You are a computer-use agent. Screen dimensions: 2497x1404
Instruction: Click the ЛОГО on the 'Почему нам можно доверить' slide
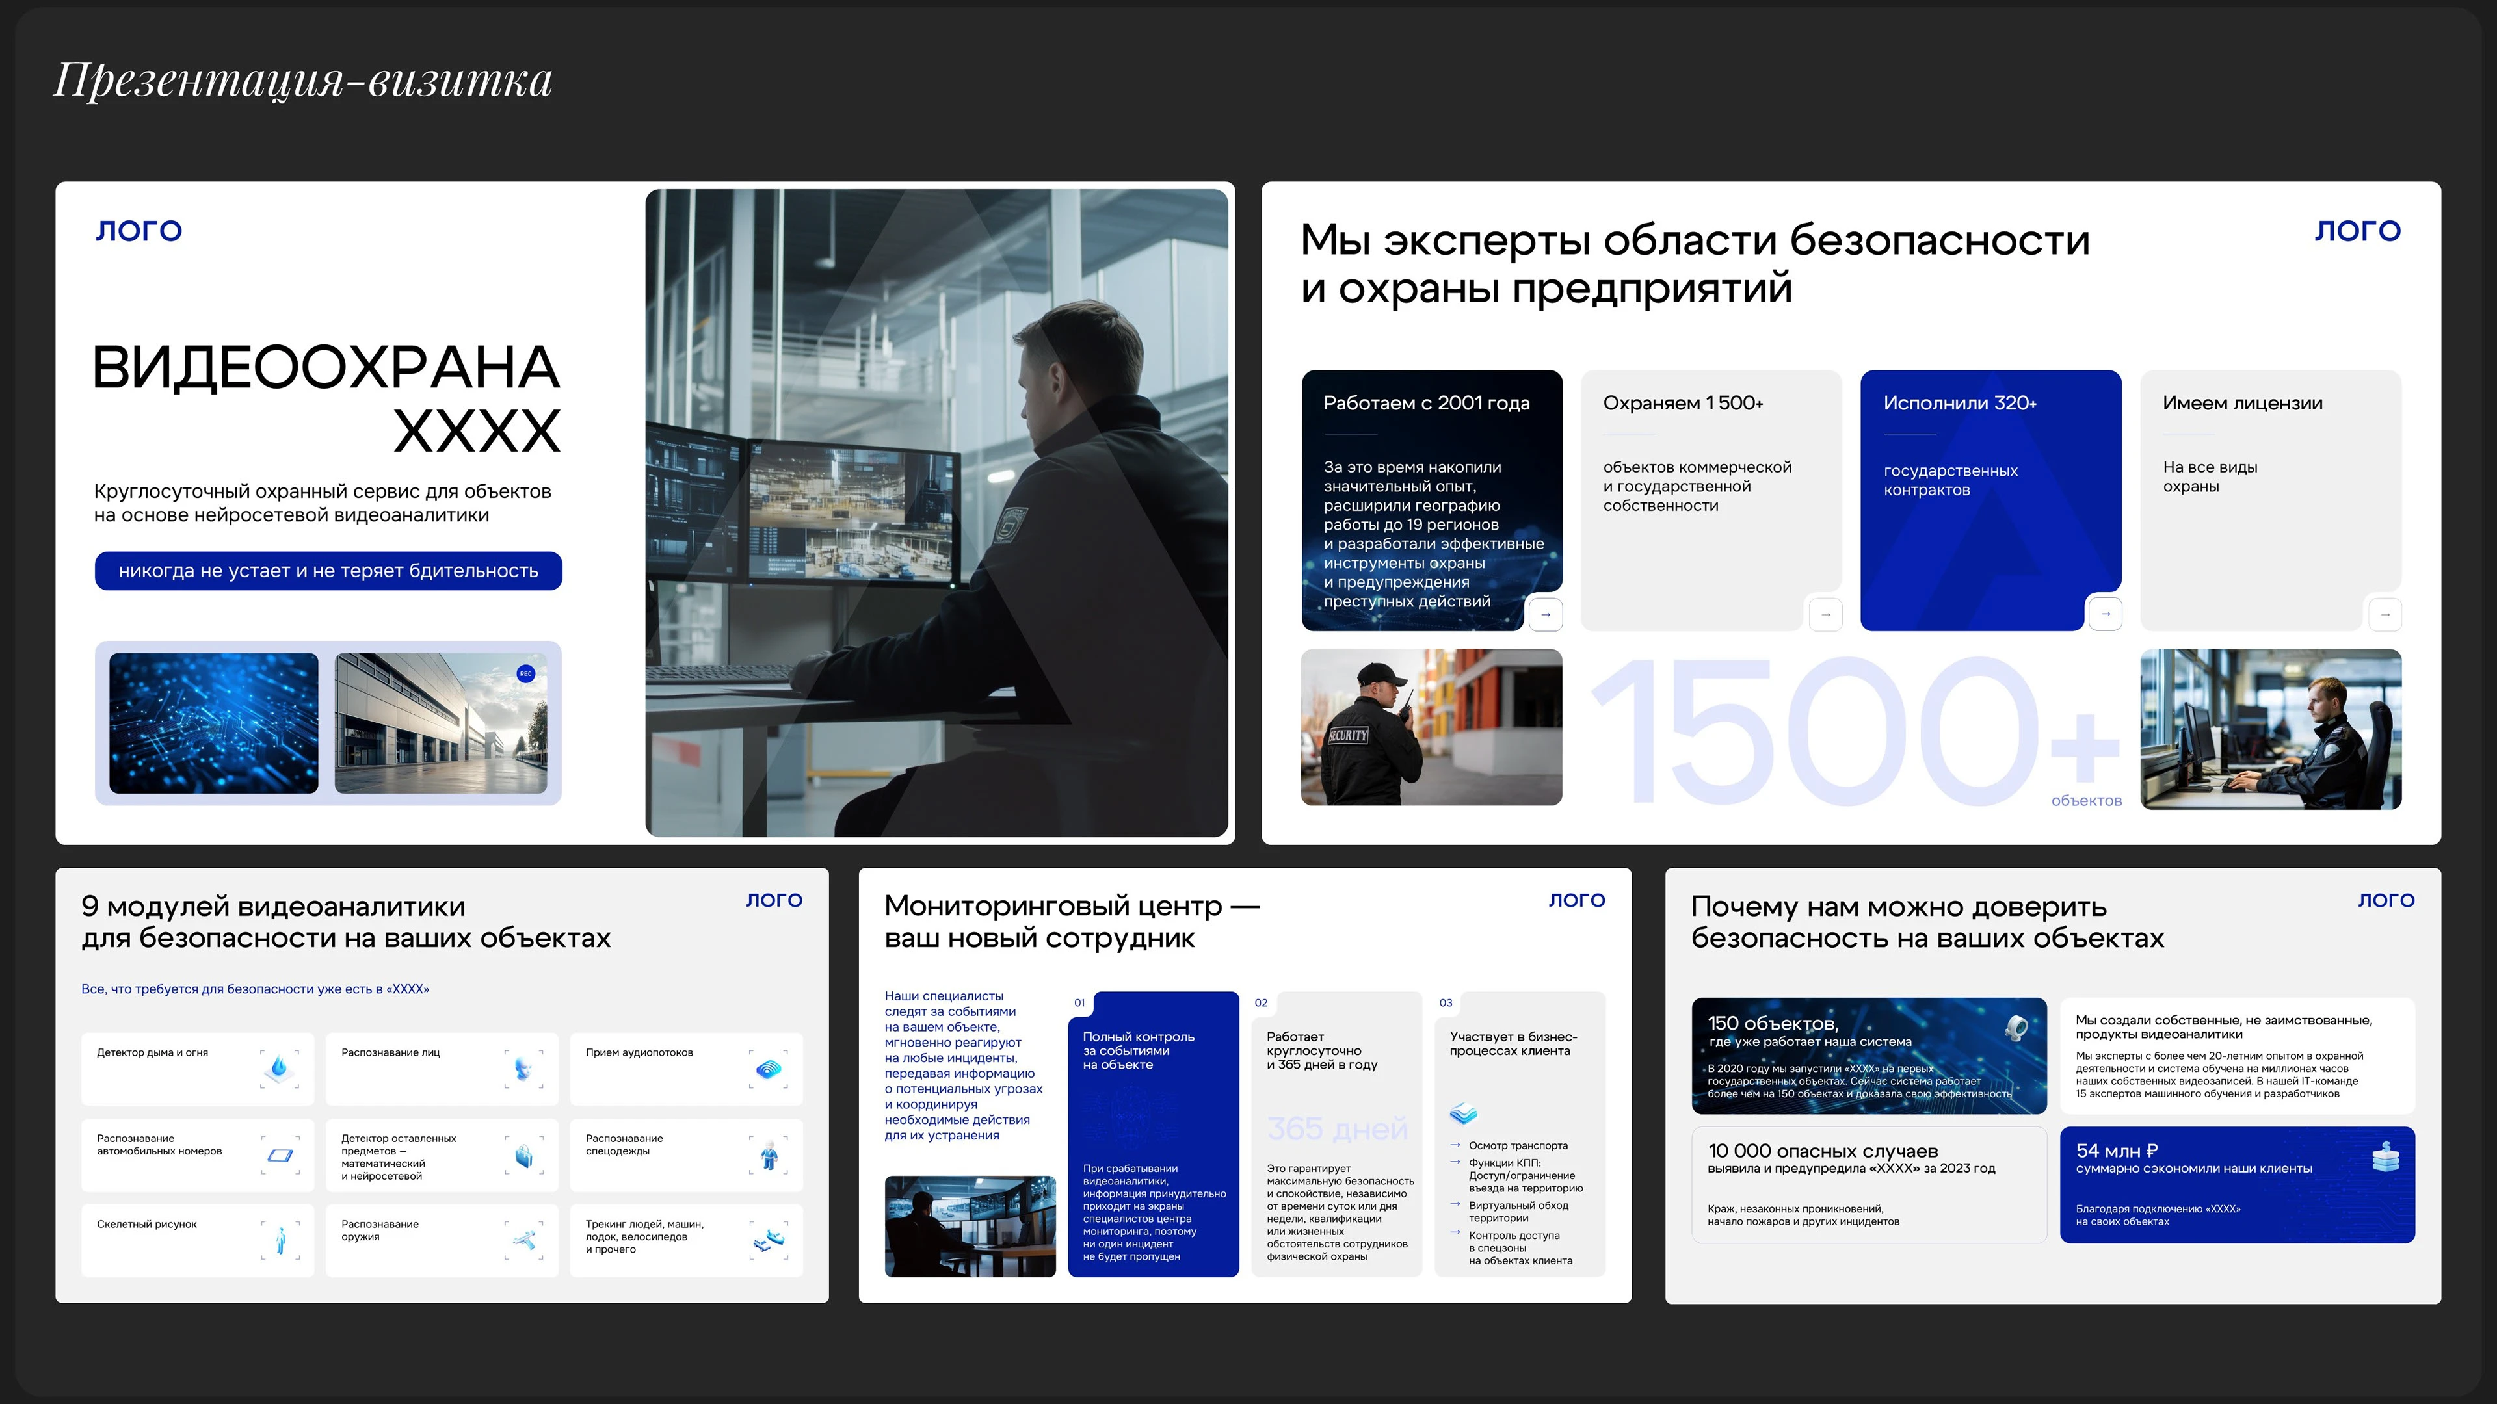tap(2386, 900)
